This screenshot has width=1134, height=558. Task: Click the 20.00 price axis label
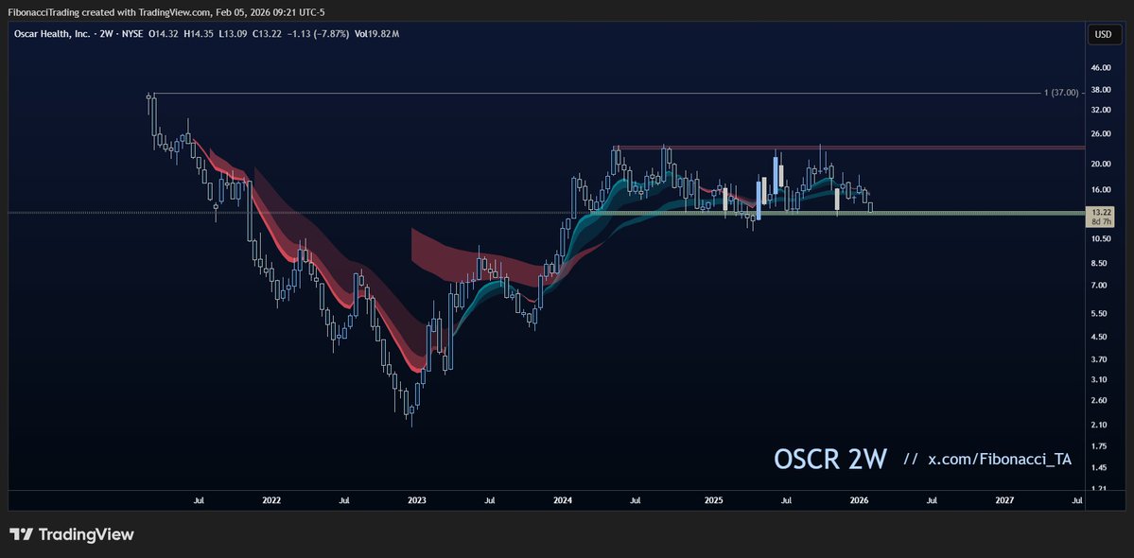click(1101, 164)
